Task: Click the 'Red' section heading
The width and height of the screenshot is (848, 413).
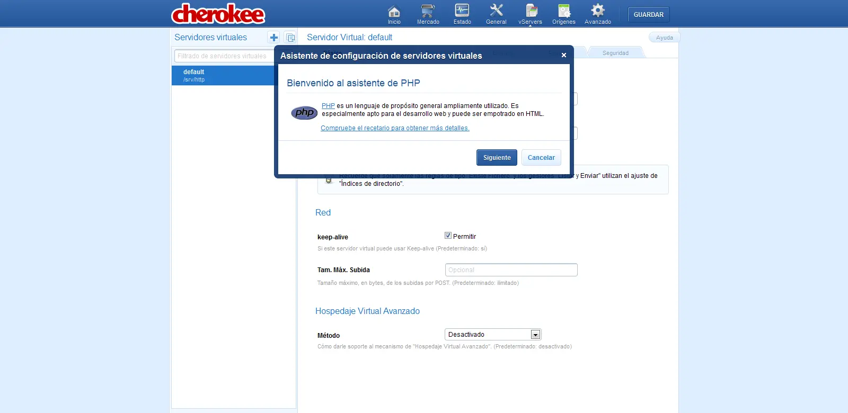Action: 323,213
